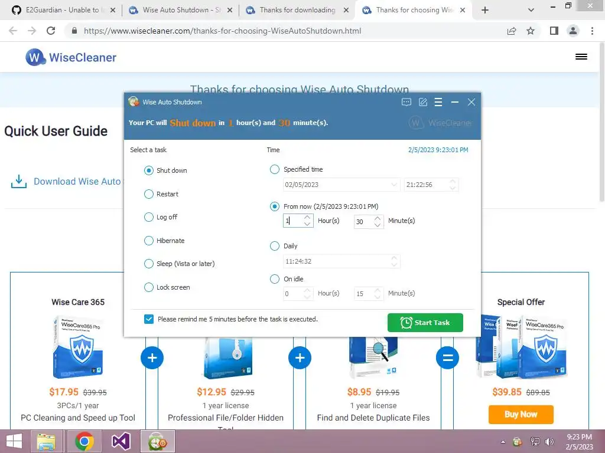Click the Wise Auto Shutdown taskbar icon
The image size is (605, 453).
coord(157,441)
